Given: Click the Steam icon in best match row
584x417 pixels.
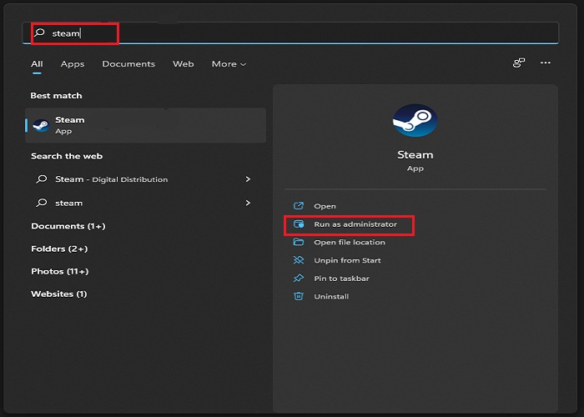Looking at the screenshot, I should pyautogui.click(x=41, y=125).
